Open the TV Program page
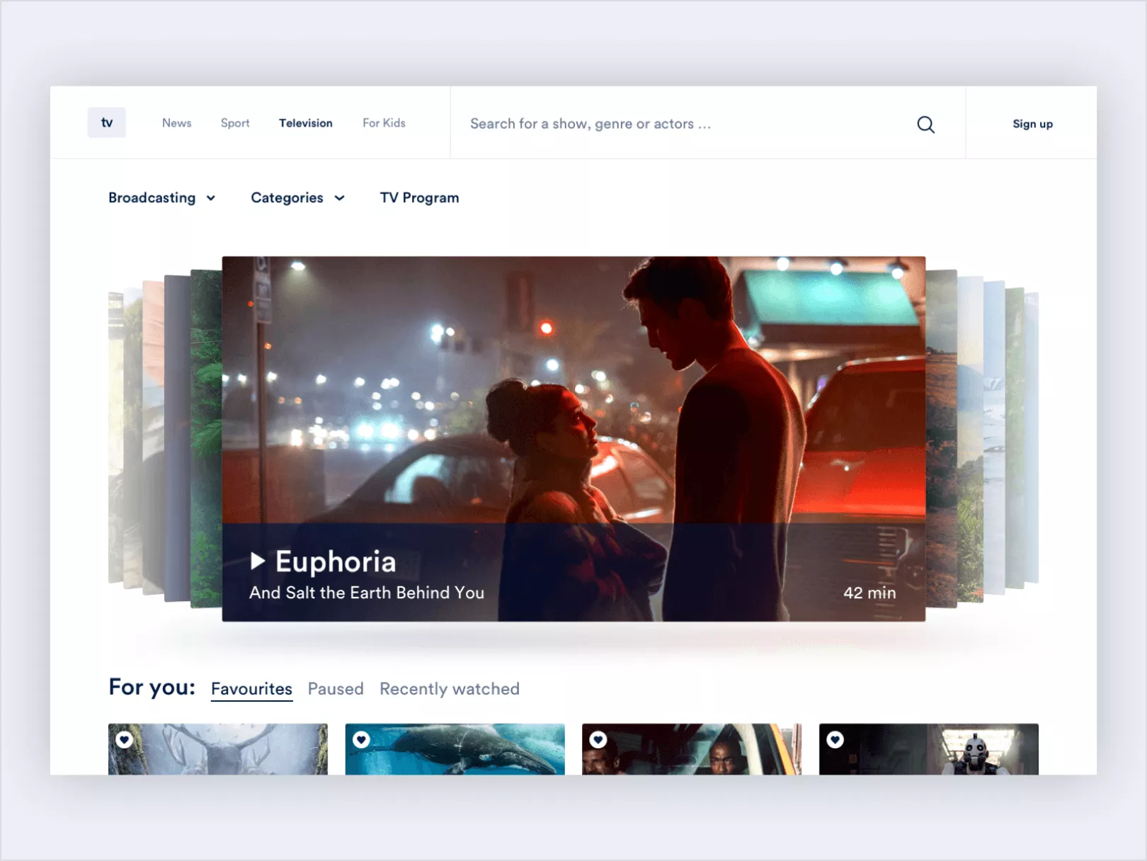The width and height of the screenshot is (1147, 861). pos(419,198)
